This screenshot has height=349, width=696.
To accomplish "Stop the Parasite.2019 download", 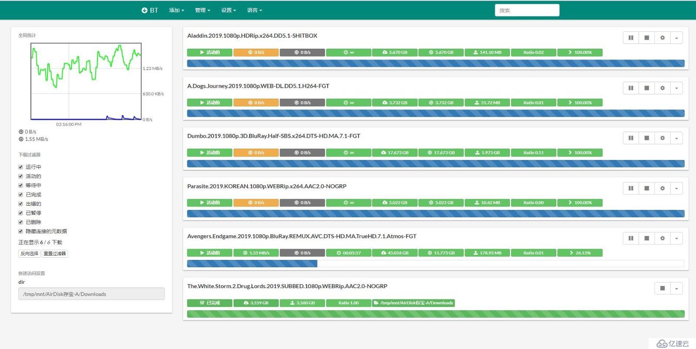I will (x=647, y=188).
